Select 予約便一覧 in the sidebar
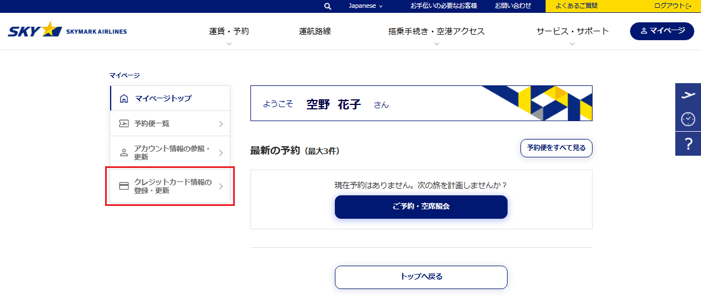Viewport: 701px width, 298px height. (x=170, y=124)
